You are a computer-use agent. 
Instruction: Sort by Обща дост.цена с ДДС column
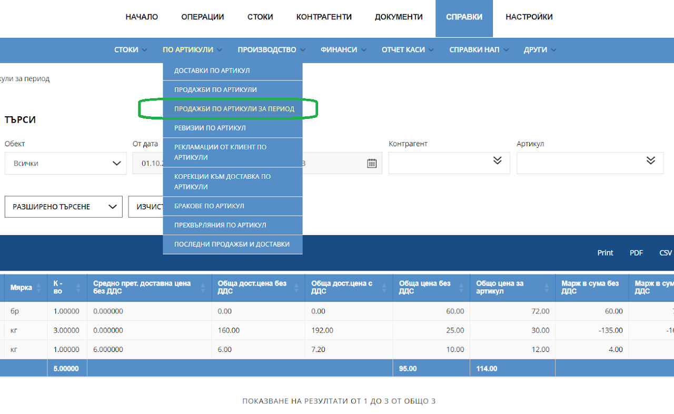click(x=385, y=288)
